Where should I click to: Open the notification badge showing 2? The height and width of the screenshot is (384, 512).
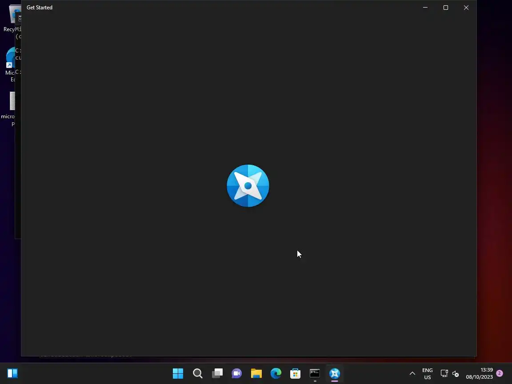pos(500,373)
